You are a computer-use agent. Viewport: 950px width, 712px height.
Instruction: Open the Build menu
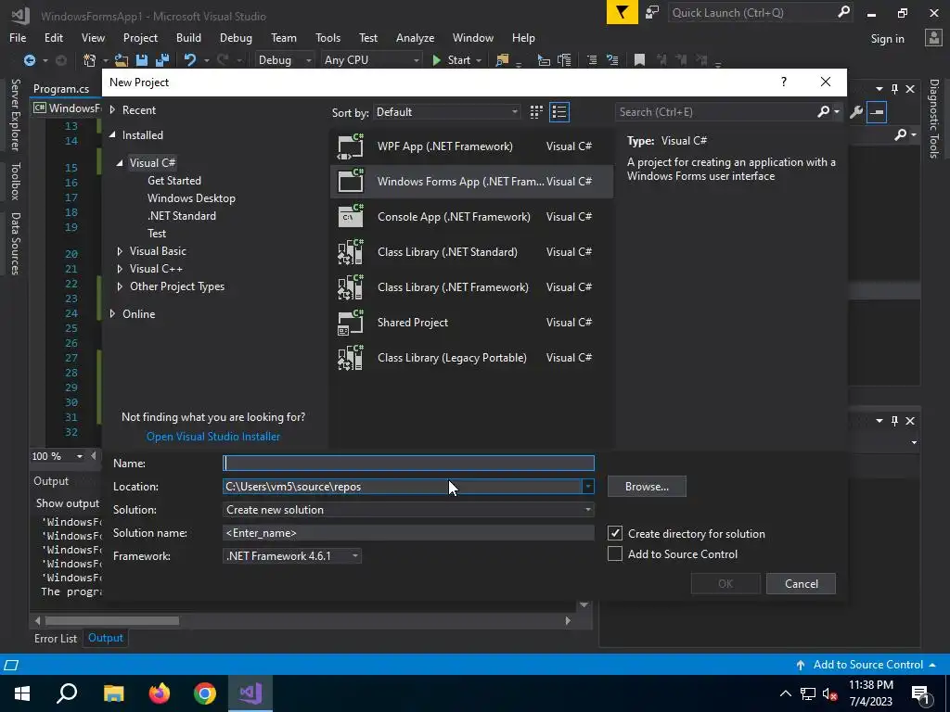tap(188, 37)
